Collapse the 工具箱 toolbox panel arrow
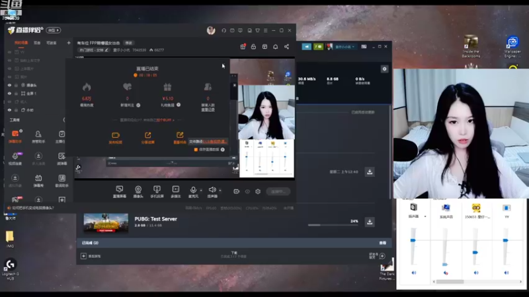The width and height of the screenshot is (529, 297). click(x=63, y=120)
